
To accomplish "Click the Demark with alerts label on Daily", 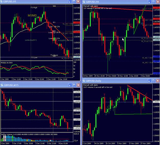I will [91, 85].
